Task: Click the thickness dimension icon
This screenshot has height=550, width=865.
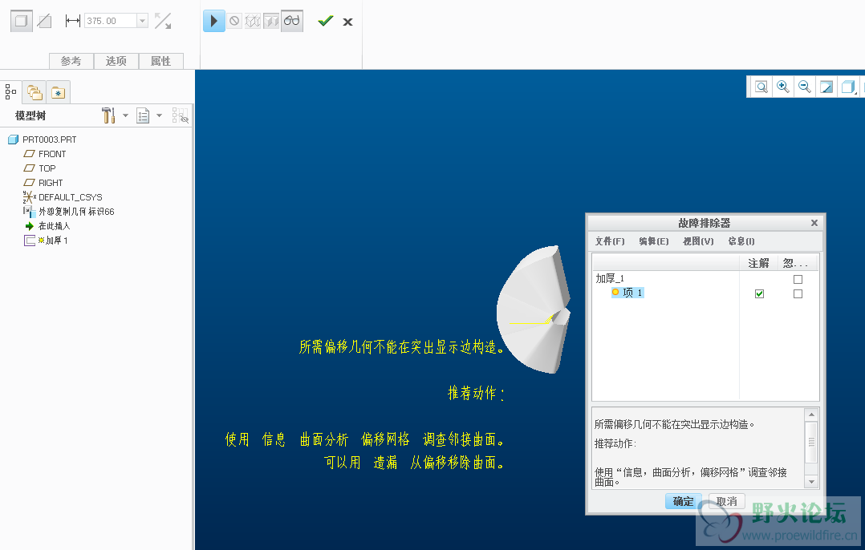Action: pyautogui.click(x=72, y=21)
